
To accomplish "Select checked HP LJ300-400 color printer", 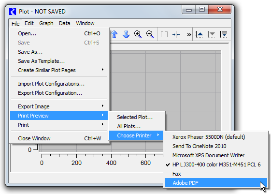I will point(216,164).
